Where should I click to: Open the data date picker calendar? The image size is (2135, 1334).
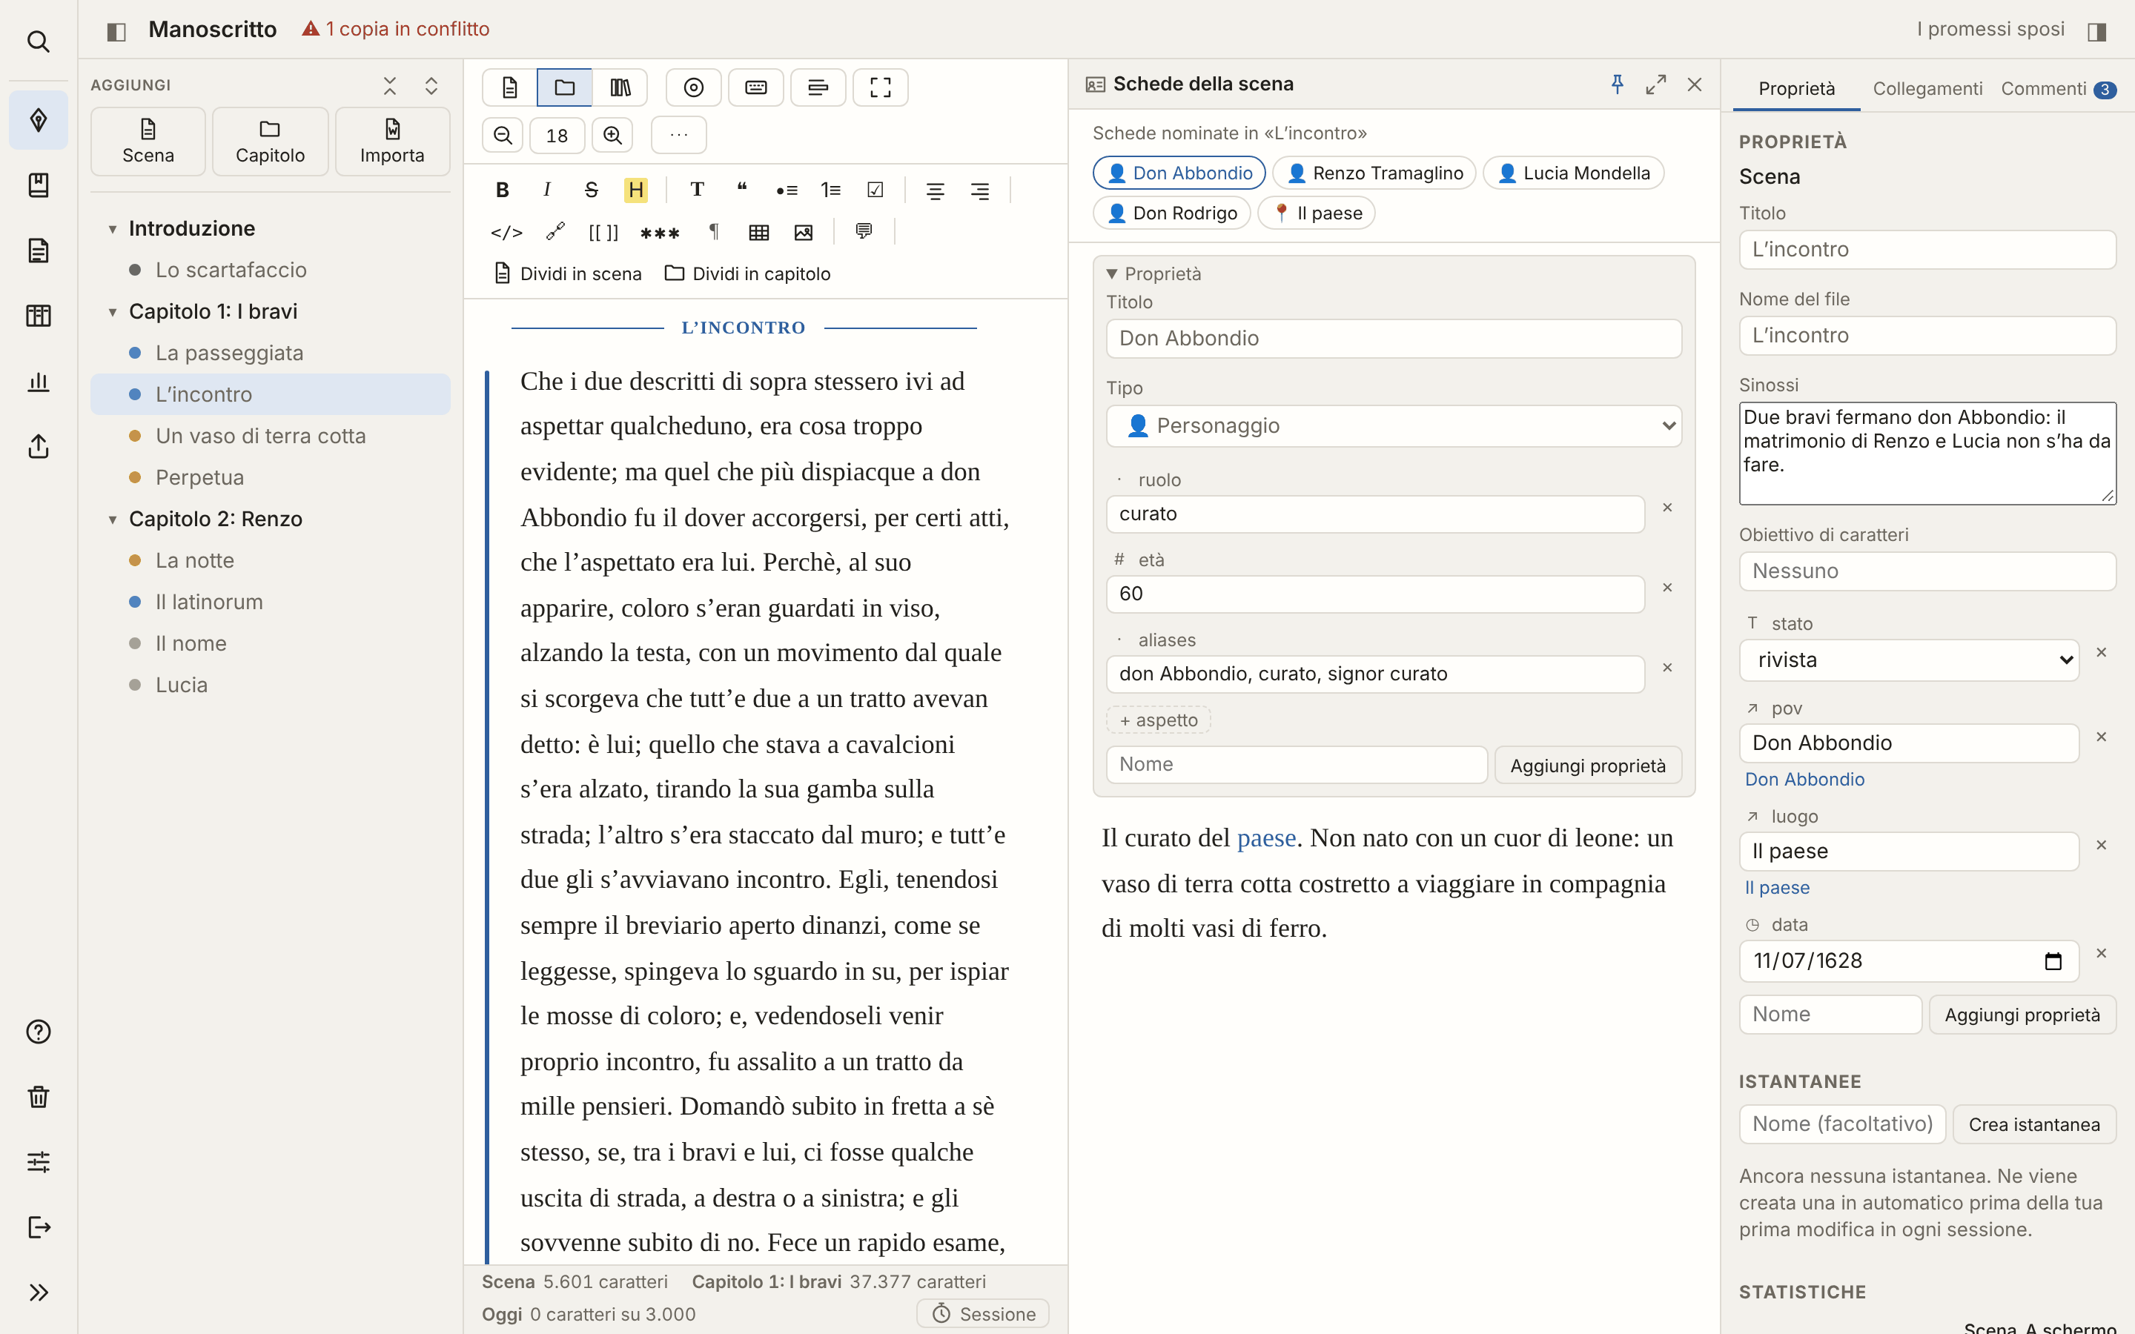pos(2053,960)
